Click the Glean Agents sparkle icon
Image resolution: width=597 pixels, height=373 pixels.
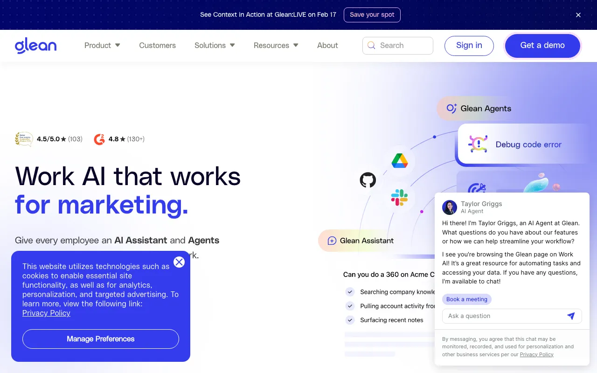[451, 109]
